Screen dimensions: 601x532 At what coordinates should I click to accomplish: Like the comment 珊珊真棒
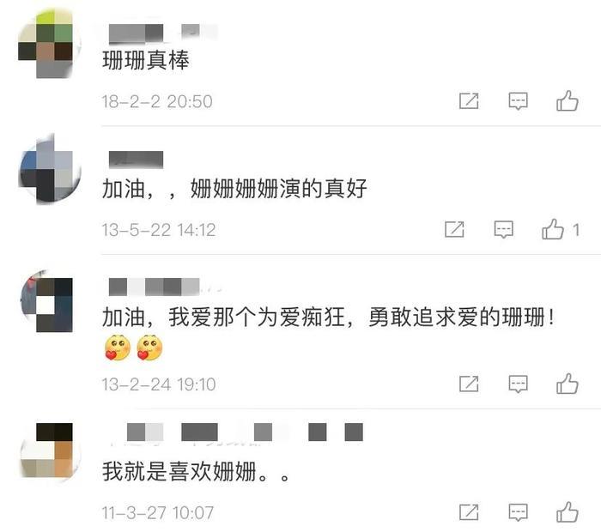[x=568, y=101]
